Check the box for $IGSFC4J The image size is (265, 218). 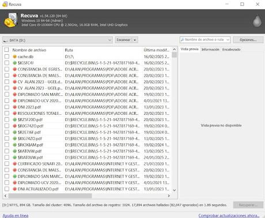pos(7,63)
